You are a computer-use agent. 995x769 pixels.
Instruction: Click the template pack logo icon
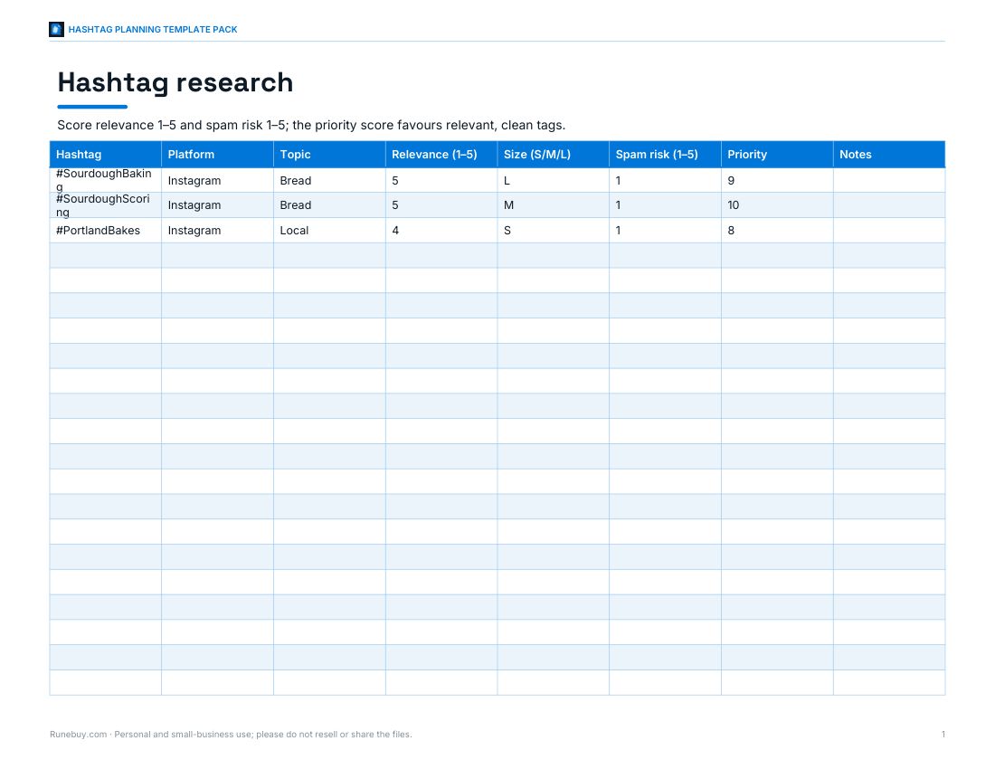tap(56, 29)
